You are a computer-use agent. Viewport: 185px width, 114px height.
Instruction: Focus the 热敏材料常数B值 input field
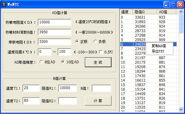55,32
